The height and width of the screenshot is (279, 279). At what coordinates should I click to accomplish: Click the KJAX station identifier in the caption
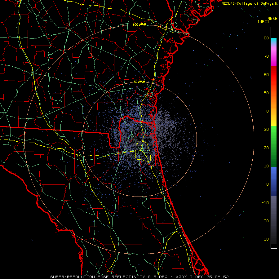pyautogui.click(x=182, y=277)
